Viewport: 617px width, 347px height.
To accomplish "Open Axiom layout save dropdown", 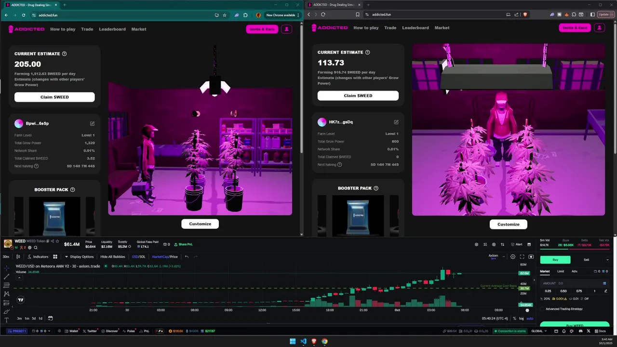I will tap(504, 257).
